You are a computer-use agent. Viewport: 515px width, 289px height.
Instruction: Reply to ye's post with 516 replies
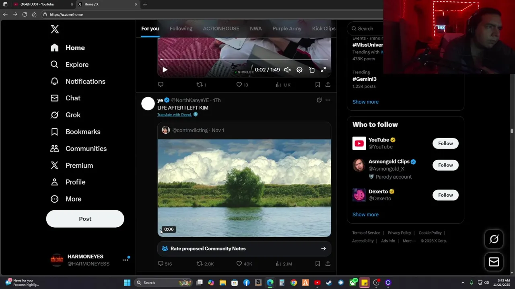point(165,264)
